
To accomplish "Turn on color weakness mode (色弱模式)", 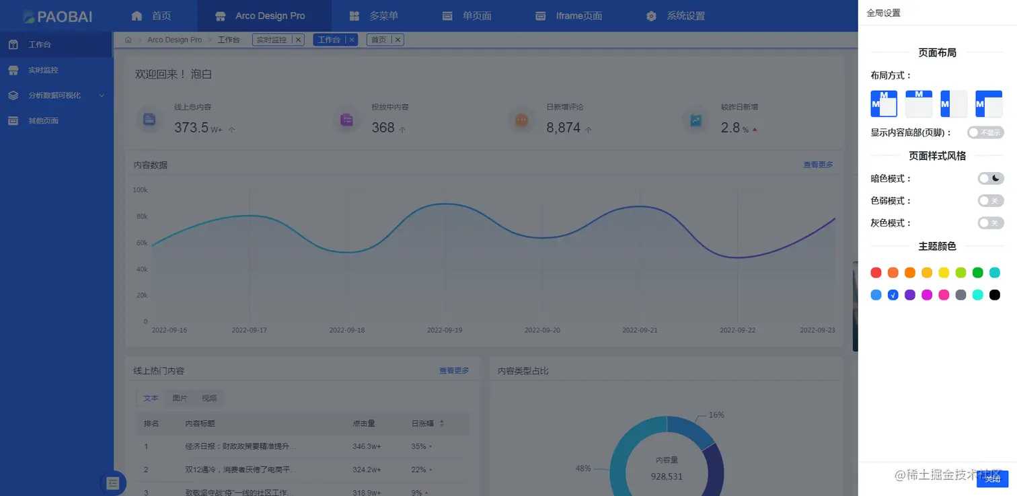I will point(991,200).
